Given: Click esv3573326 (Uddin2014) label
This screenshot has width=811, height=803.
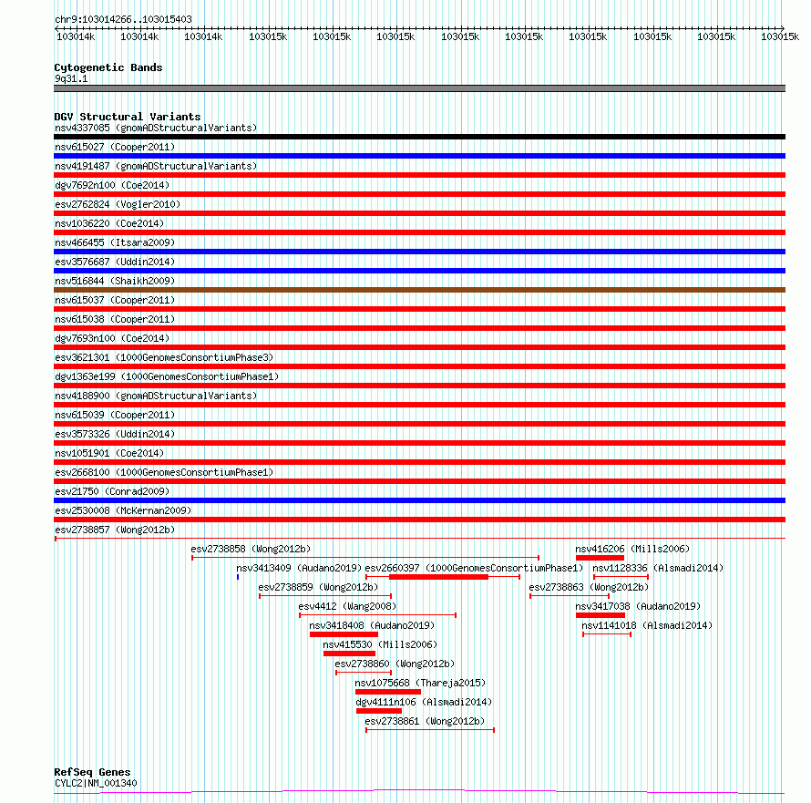Looking at the screenshot, I should coord(115,434).
